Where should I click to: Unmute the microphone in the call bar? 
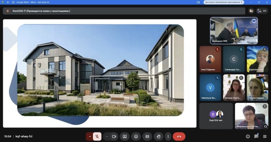[97, 136]
